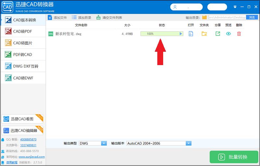The width and height of the screenshot is (260, 166).
Task: Click the CAD转图片 orange icon
Action: (x=8, y=43)
